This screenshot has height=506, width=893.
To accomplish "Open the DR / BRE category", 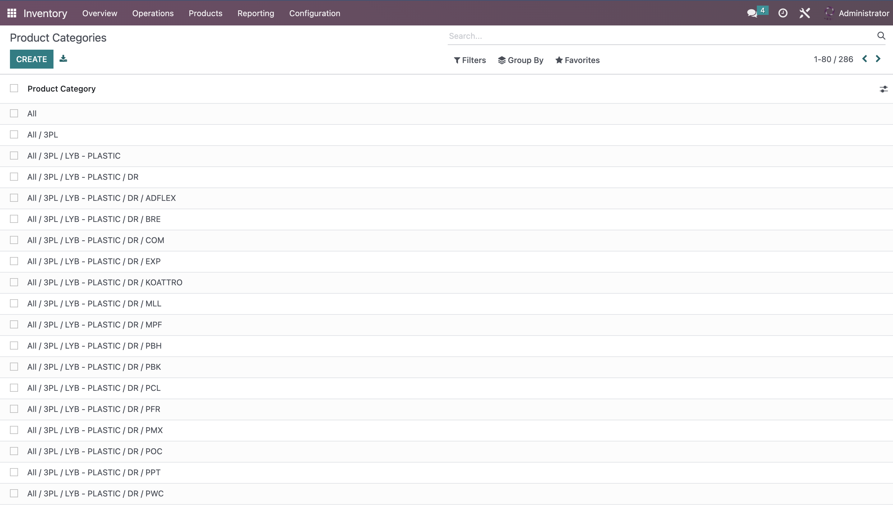I will (x=94, y=219).
